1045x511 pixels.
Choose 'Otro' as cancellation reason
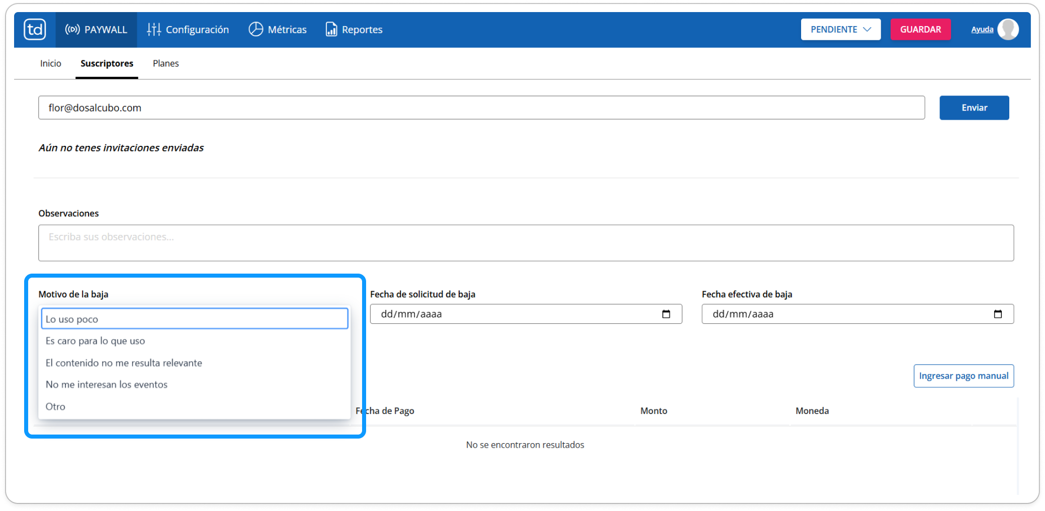195,406
